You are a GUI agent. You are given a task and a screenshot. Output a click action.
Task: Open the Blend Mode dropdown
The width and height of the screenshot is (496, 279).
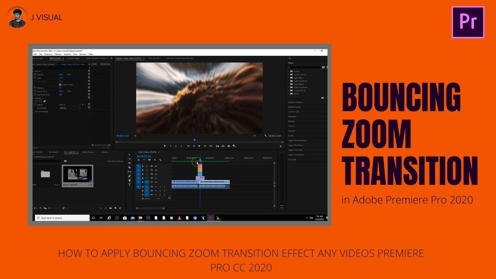pos(70,108)
